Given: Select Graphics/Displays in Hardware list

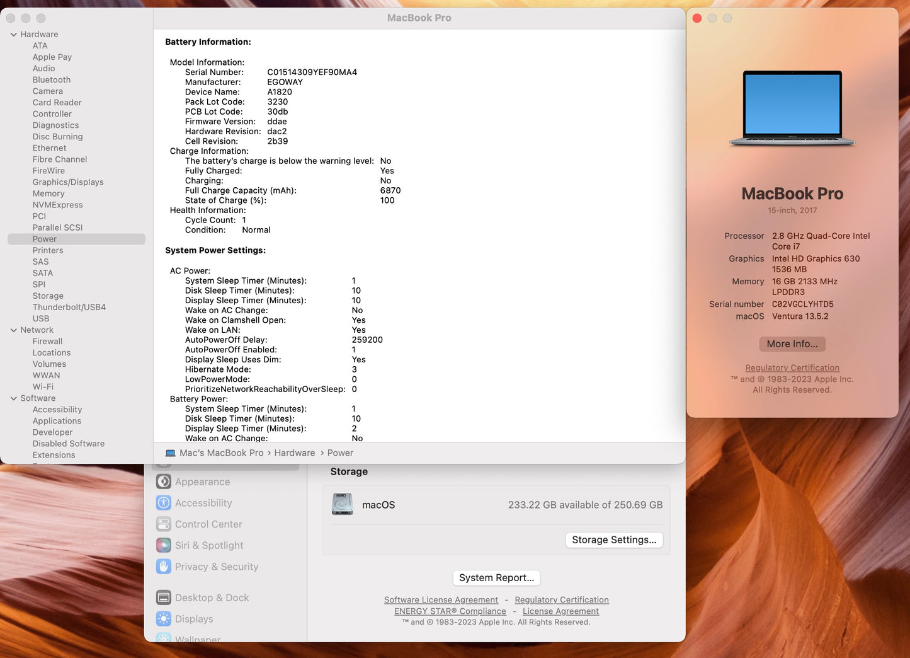Looking at the screenshot, I should click(68, 182).
